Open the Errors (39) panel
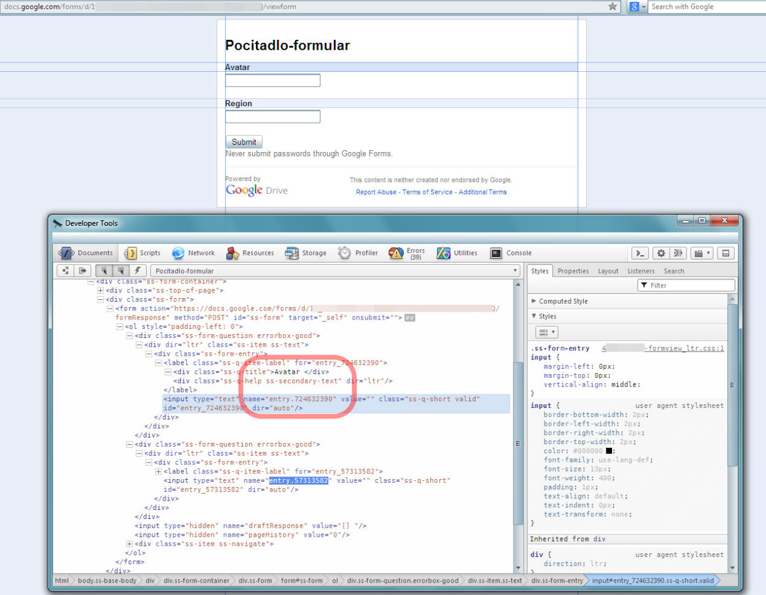Image resolution: width=766 pixels, height=595 pixels. (407, 253)
